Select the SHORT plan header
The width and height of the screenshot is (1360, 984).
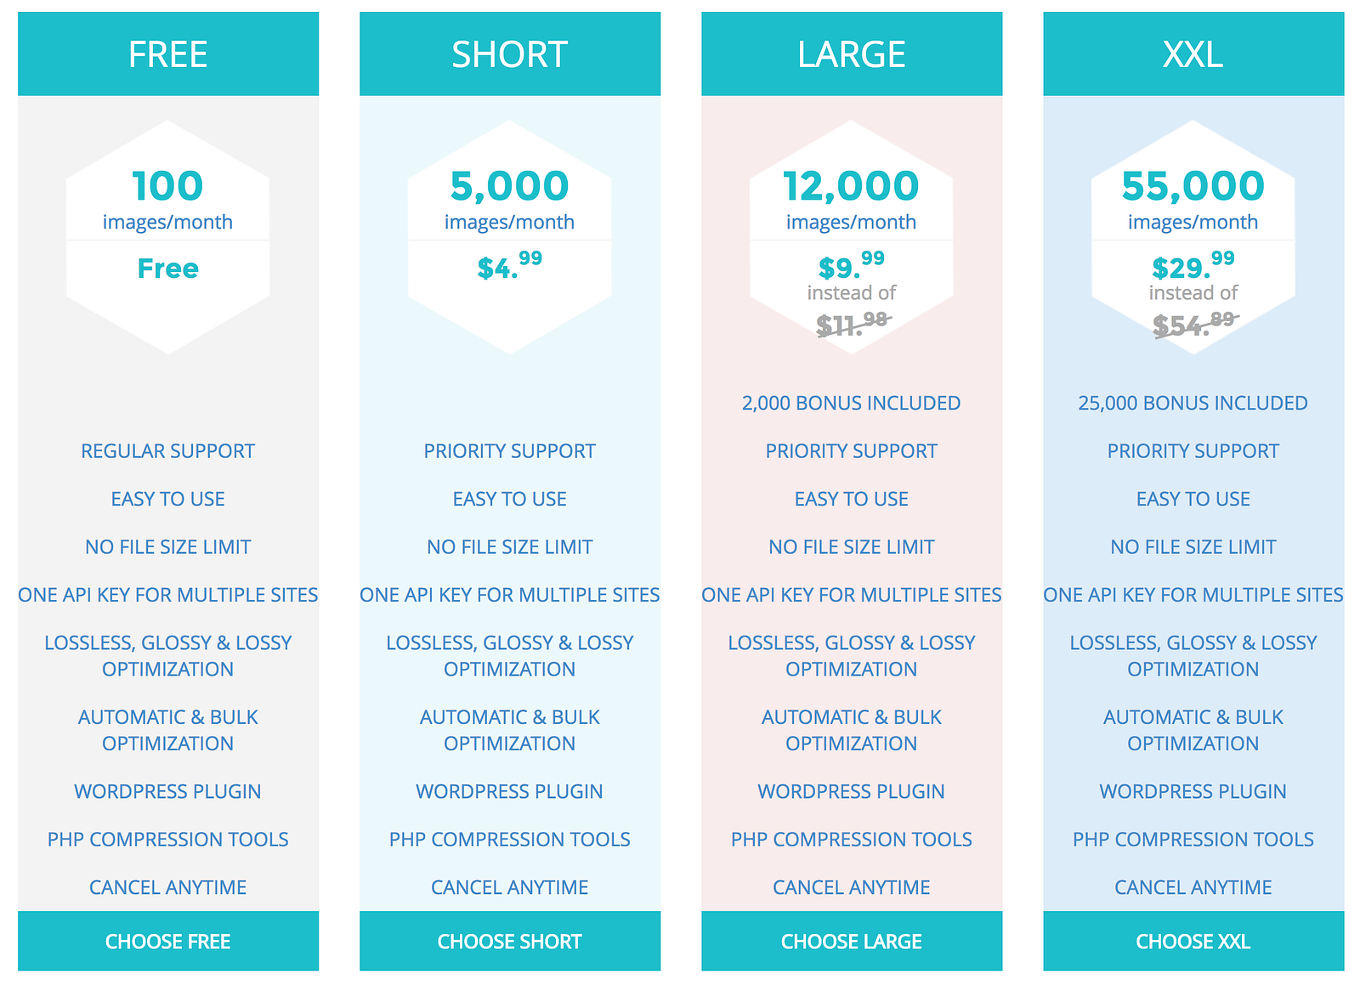coord(510,54)
